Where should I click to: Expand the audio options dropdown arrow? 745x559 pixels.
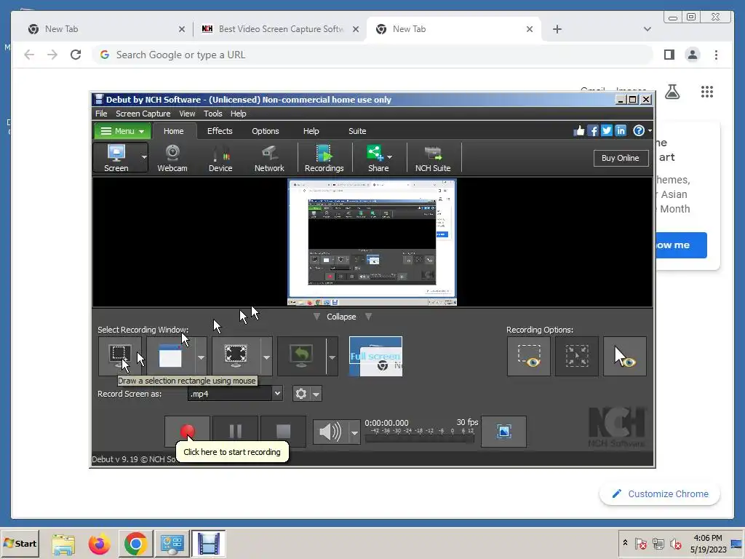354,432
